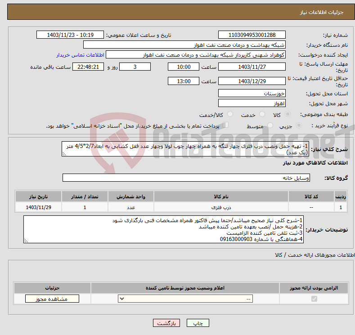Click the شرح کلی نیاز description textarea

pos(185,149)
